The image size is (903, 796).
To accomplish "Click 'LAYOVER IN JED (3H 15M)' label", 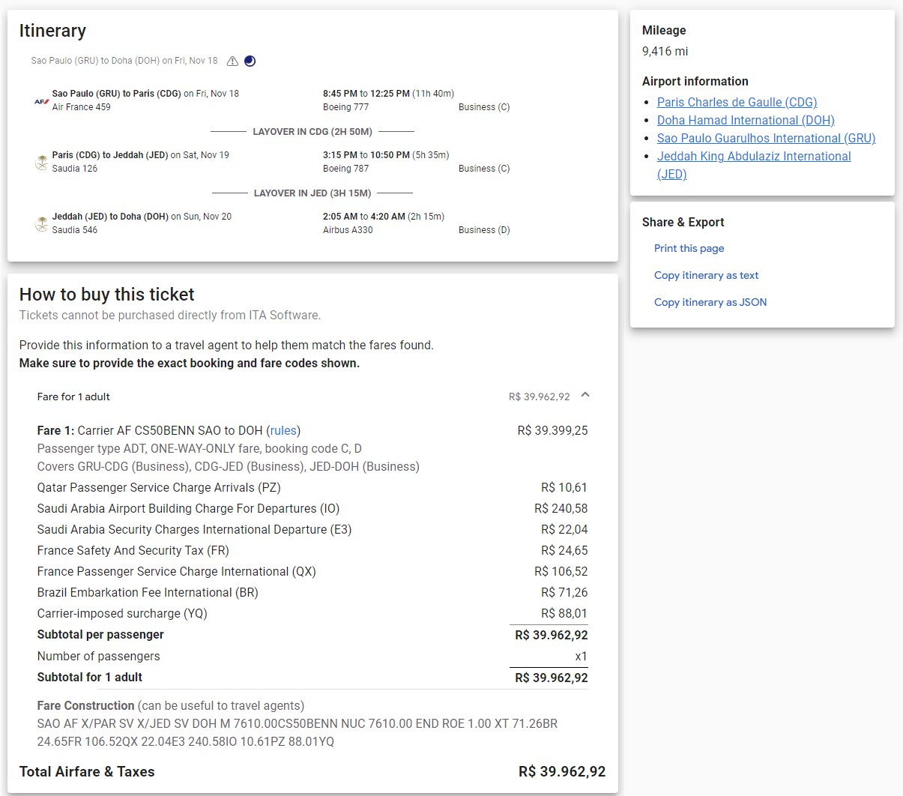I will [312, 193].
